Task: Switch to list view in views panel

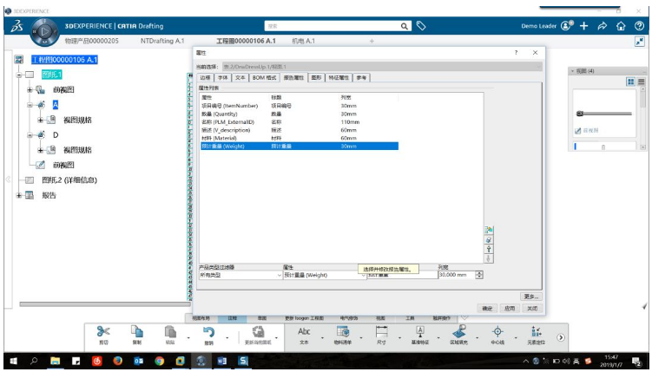Action: (x=641, y=82)
